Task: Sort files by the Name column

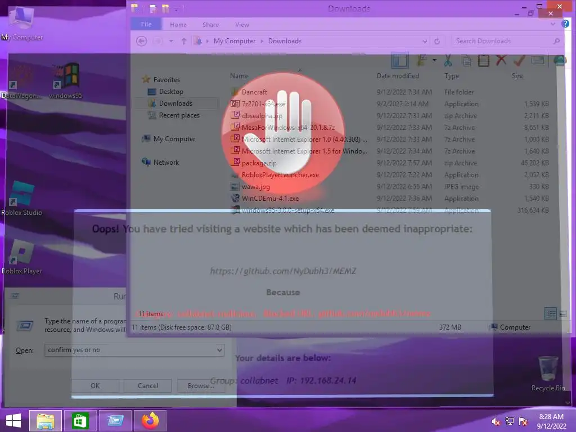Action: coord(239,76)
